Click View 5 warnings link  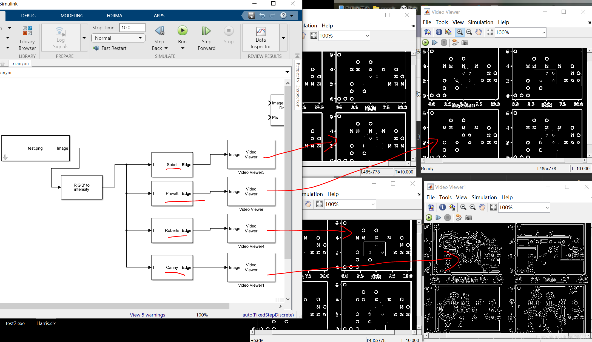click(147, 315)
